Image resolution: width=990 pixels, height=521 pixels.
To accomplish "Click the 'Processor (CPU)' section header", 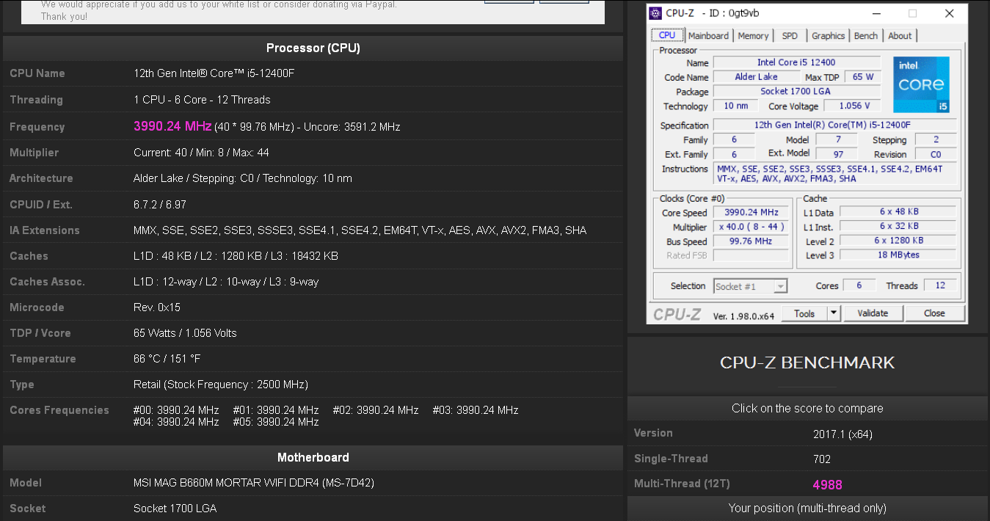I will [313, 48].
